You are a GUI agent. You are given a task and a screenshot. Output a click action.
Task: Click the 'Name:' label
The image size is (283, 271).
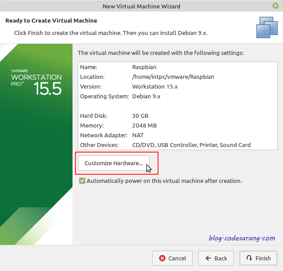[88, 67]
